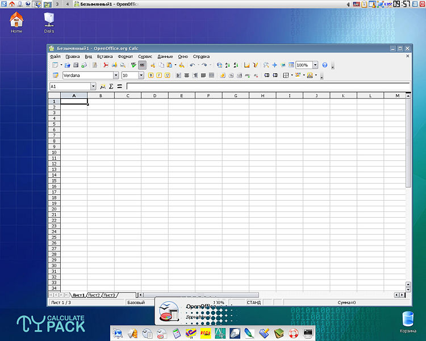The height and width of the screenshot is (341, 426).
Task: Click Merge Cells icon
Action: [x=212, y=76]
